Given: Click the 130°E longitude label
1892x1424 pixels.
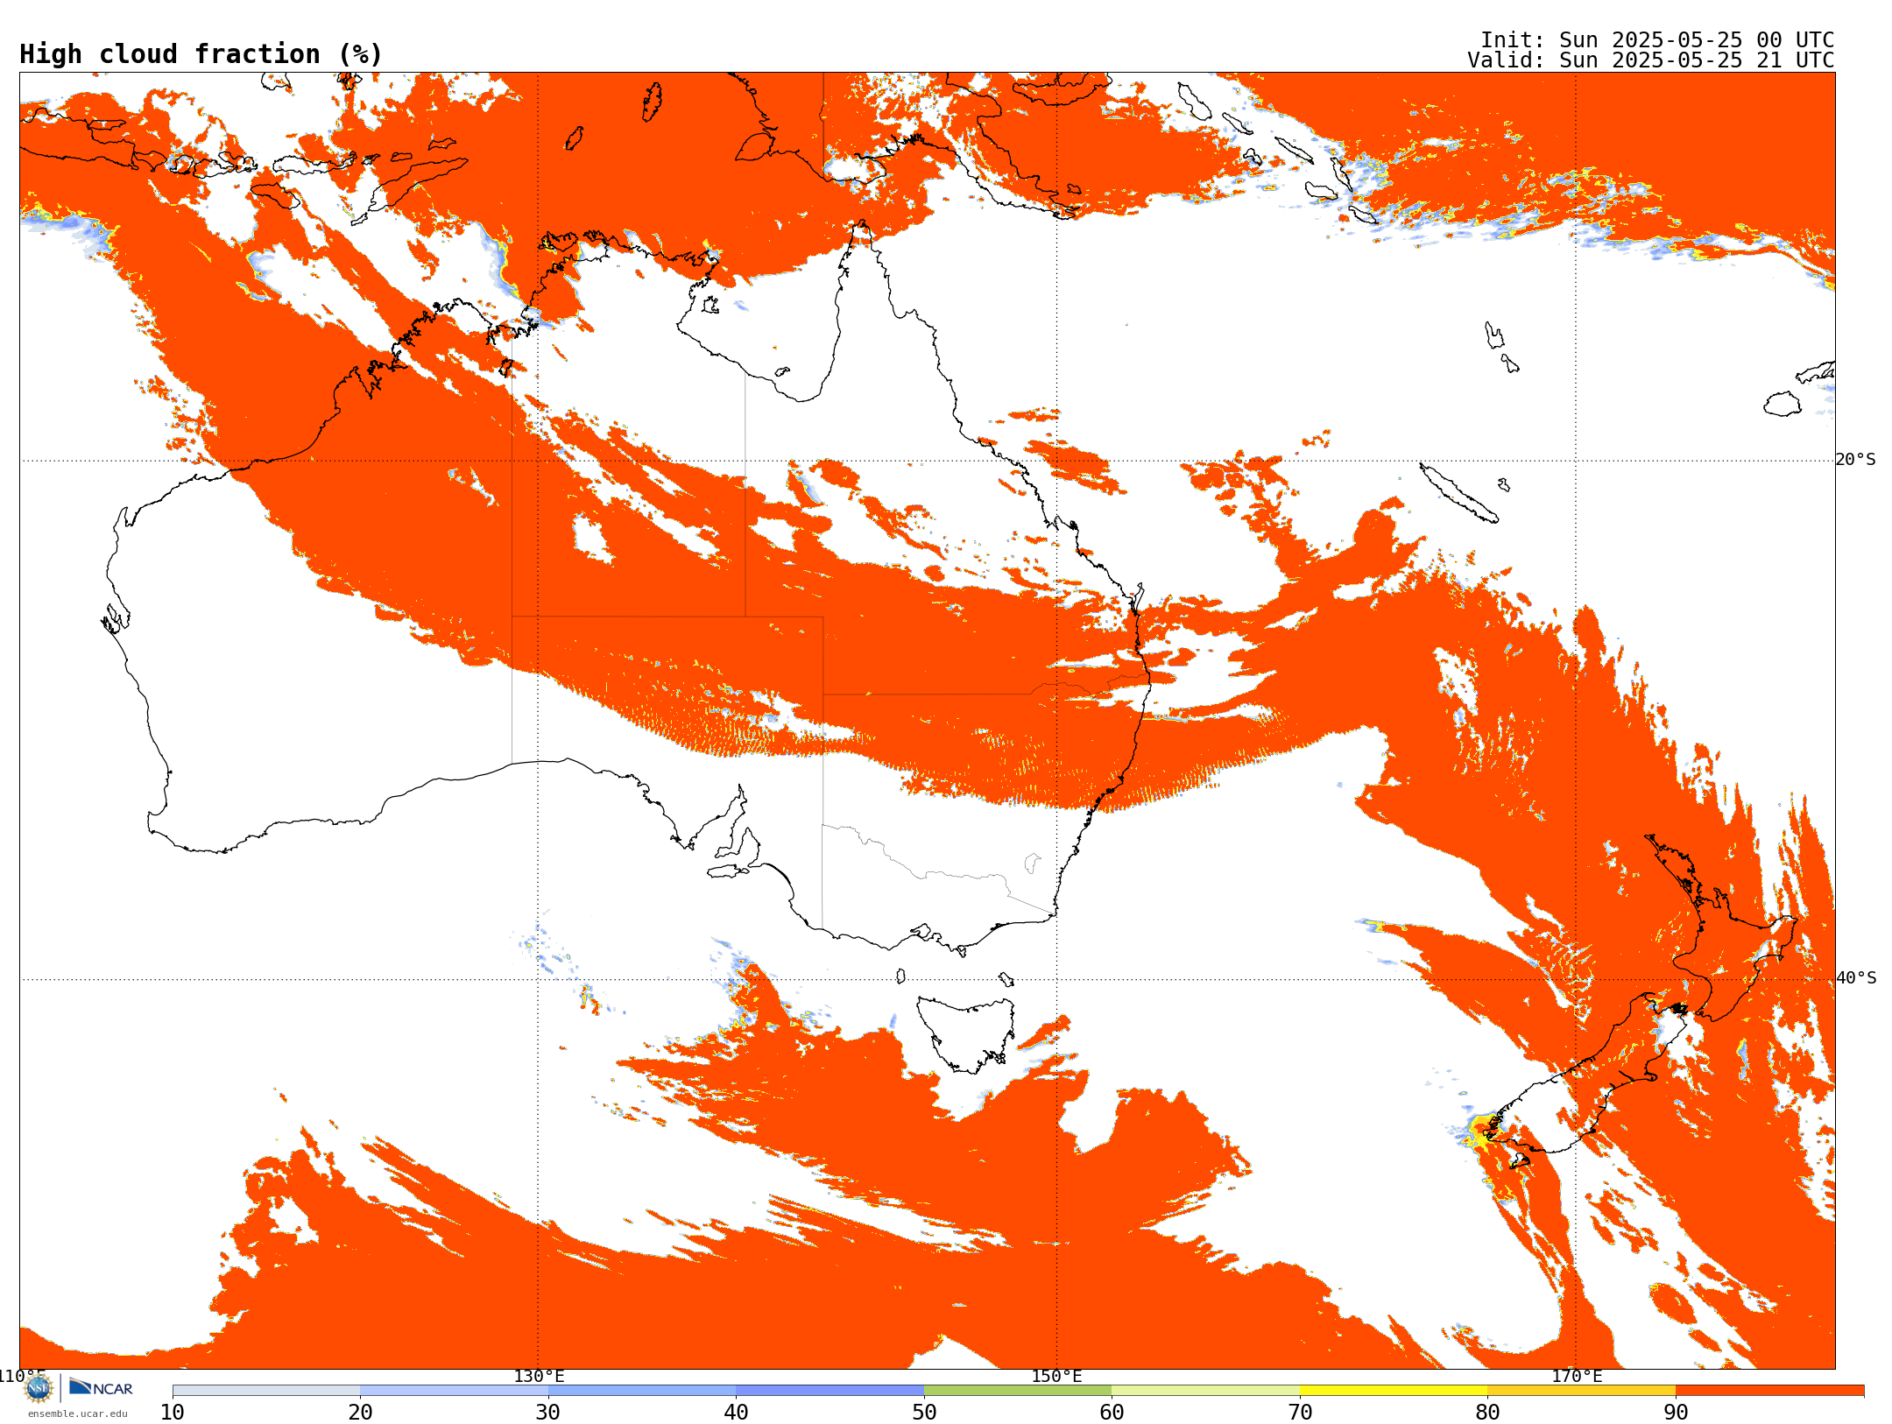Looking at the screenshot, I should coord(539,1376).
